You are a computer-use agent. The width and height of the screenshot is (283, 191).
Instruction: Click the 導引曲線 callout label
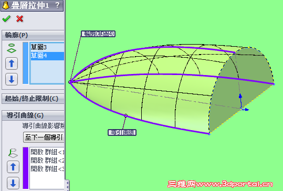(122, 133)
